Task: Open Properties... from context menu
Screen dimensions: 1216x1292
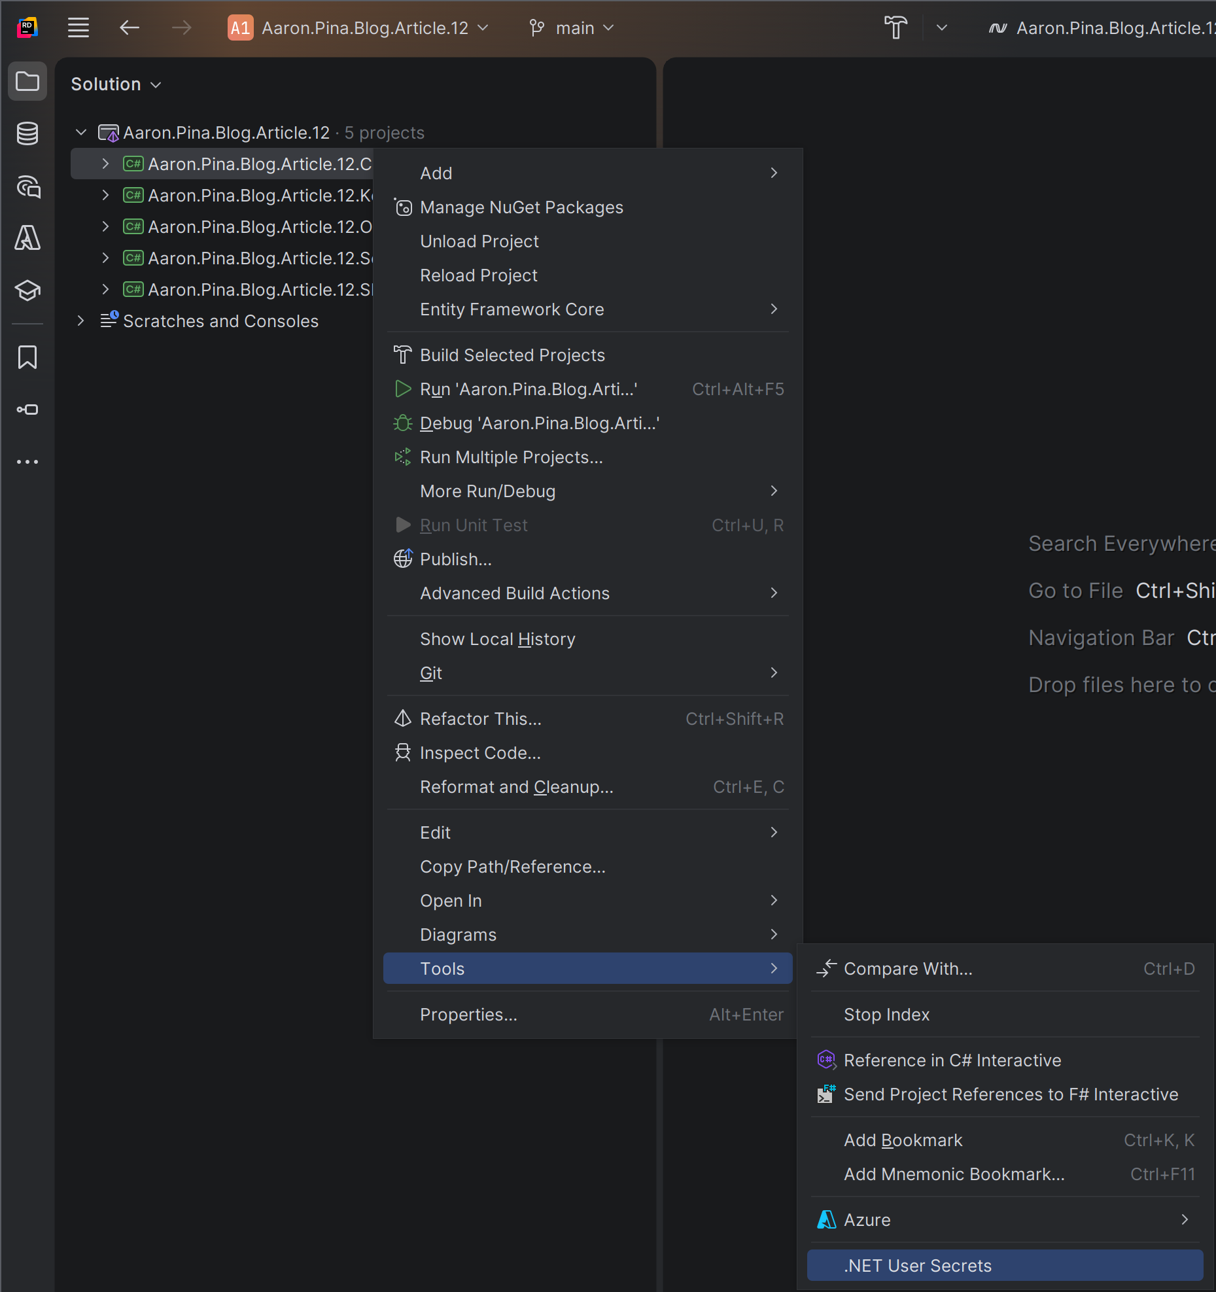Action: [x=587, y=1015]
